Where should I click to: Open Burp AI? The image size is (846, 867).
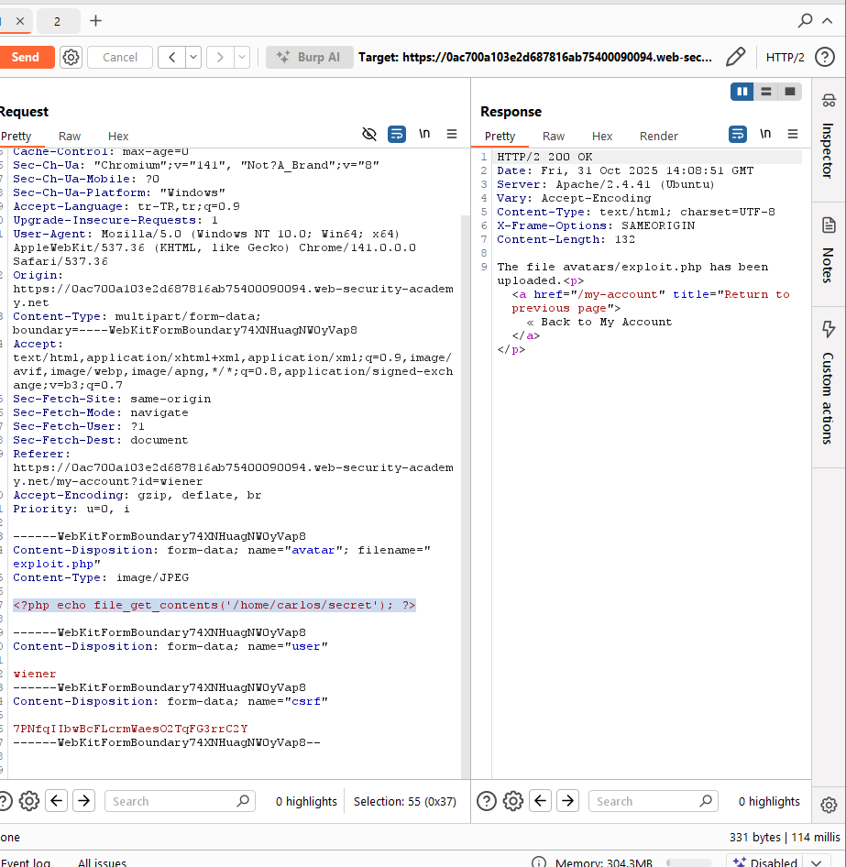pos(309,57)
